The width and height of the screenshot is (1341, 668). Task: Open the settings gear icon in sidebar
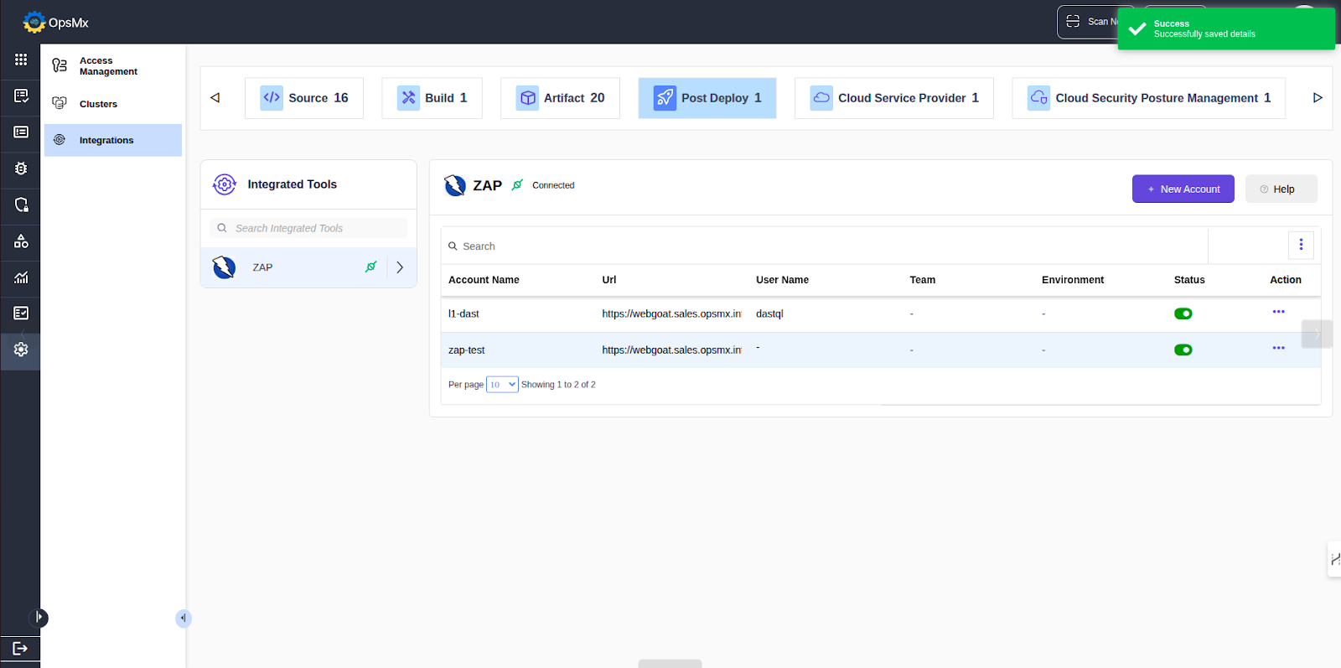click(21, 350)
